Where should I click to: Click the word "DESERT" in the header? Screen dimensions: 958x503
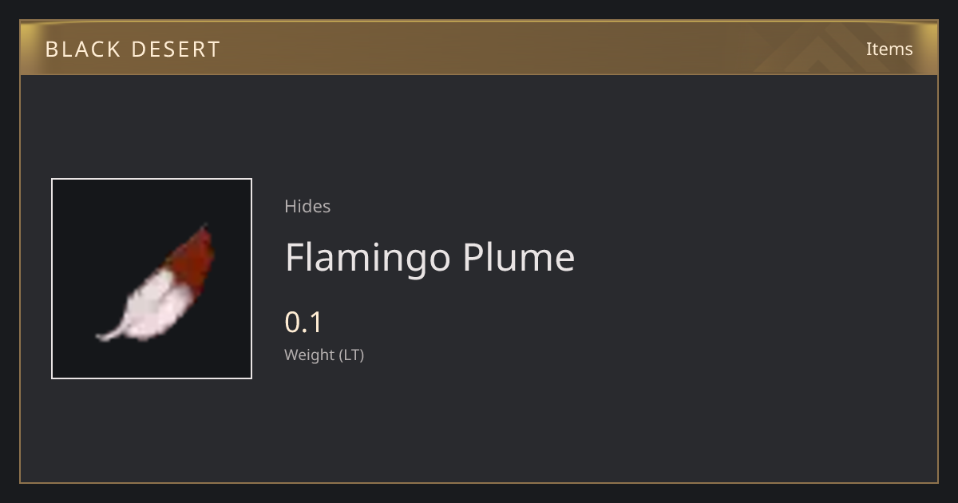point(176,49)
